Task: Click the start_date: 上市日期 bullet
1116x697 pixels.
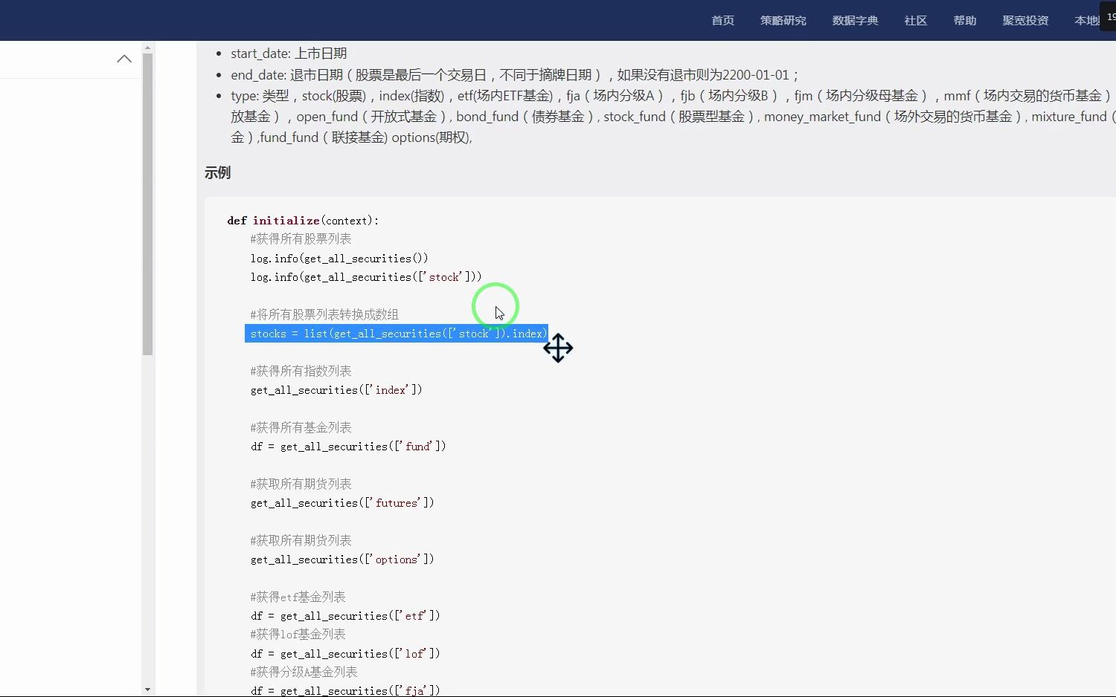Action: coord(289,54)
